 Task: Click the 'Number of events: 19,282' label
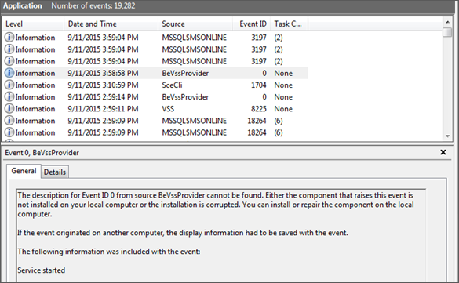coord(93,5)
